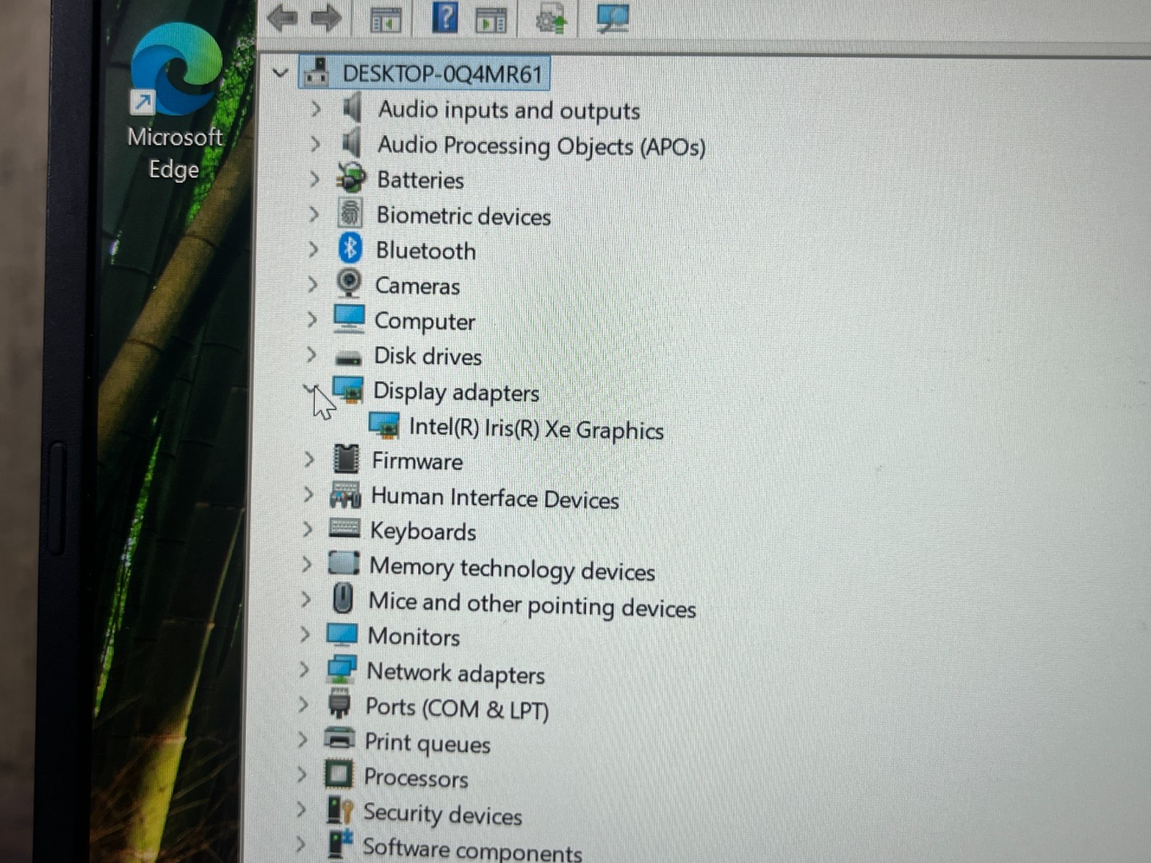
Task: Select the "Software components" label
Action: [x=472, y=849]
